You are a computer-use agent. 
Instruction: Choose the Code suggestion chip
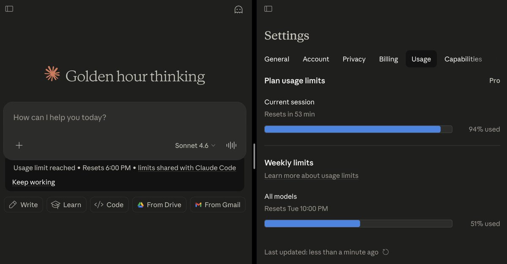pyautogui.click(x=109, y=205)
